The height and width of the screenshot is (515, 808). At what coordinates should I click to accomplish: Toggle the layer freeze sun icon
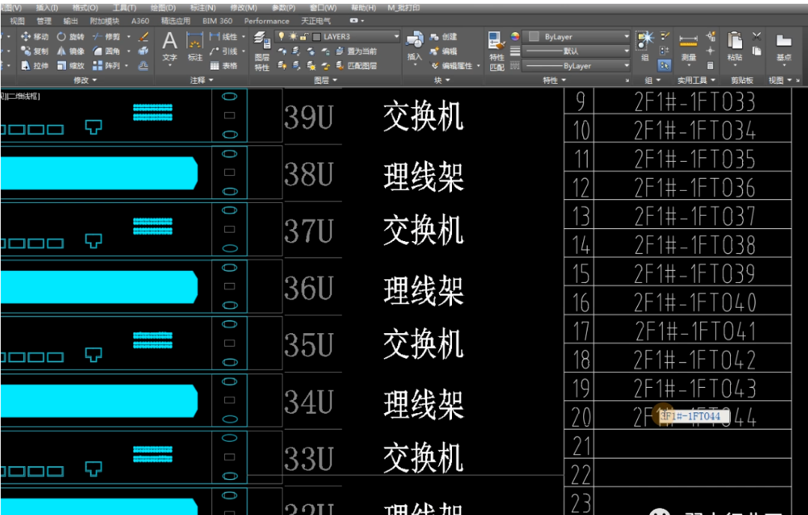292,36
